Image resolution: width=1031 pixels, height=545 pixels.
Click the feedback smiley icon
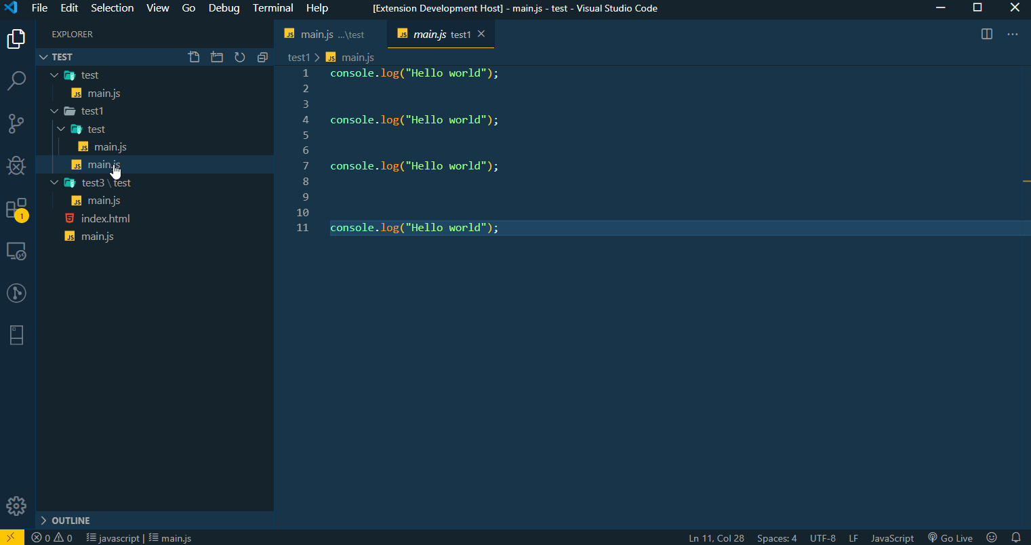click(x=992, y=538)
